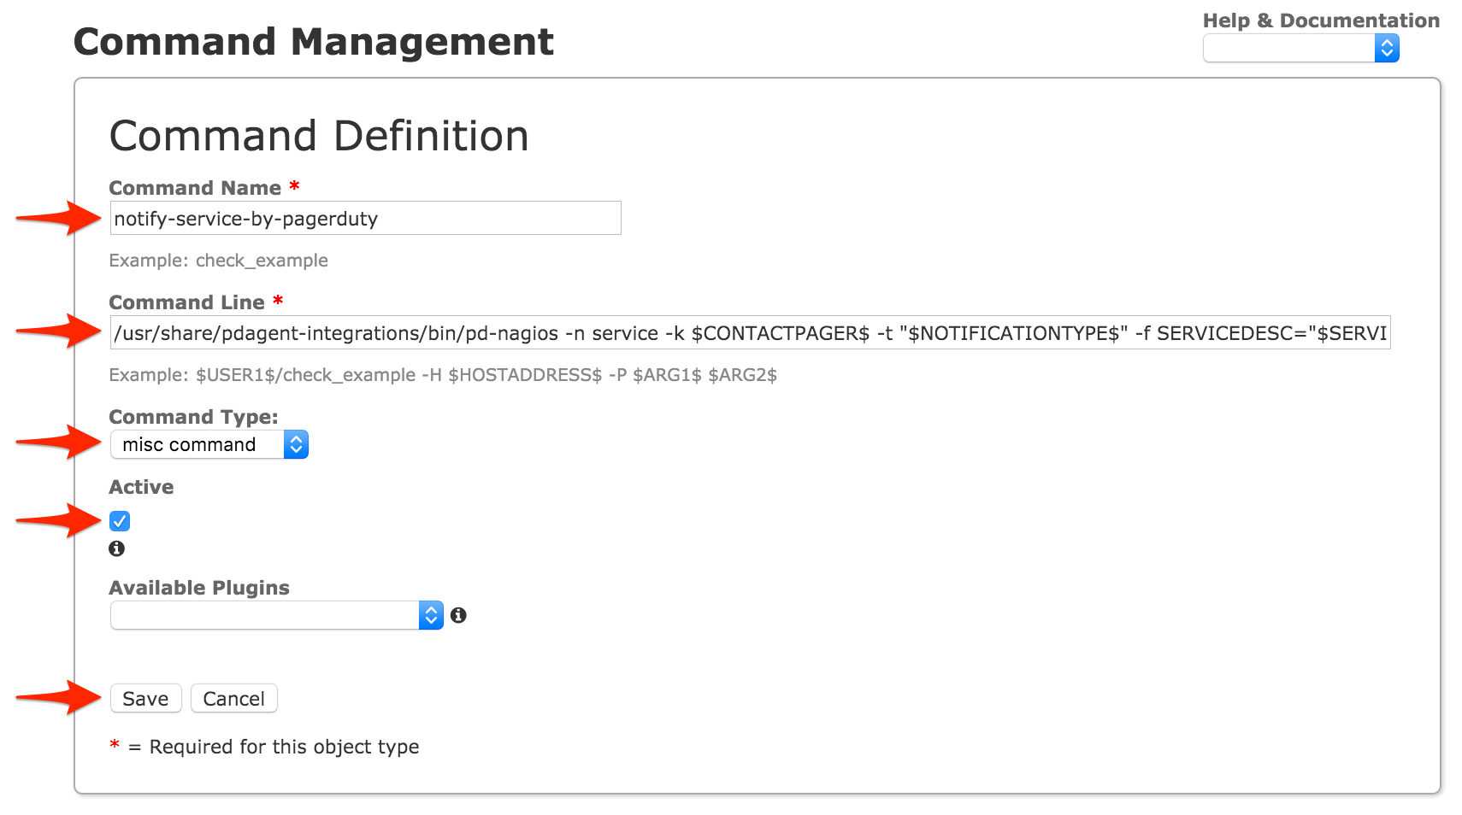Click the red arrow pointing at Command Name
Viewport: 1462px width, 815px height.
pos(60,218)
